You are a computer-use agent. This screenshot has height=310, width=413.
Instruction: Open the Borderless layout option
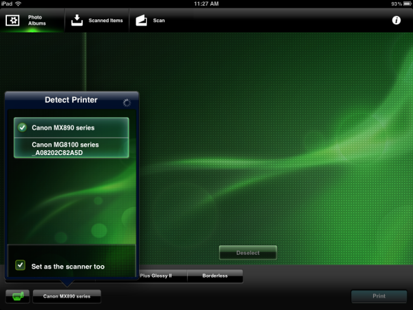click(x=215, y=276)
